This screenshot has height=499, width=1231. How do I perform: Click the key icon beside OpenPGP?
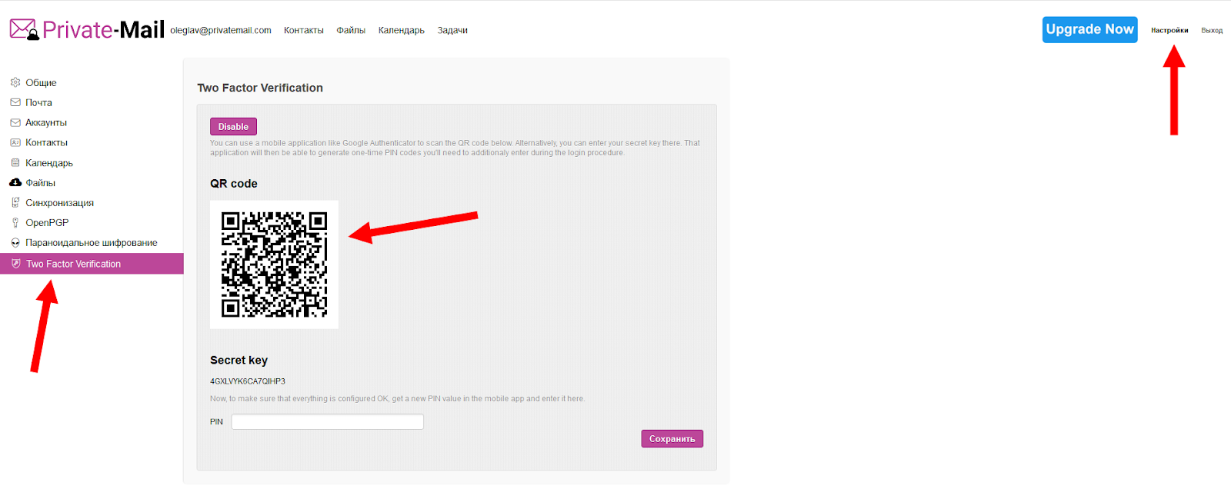point(15,222)
